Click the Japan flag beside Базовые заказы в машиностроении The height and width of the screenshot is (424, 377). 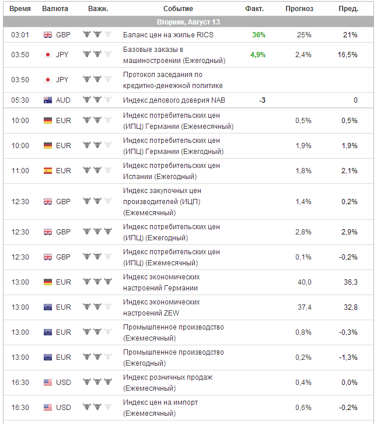48,55
